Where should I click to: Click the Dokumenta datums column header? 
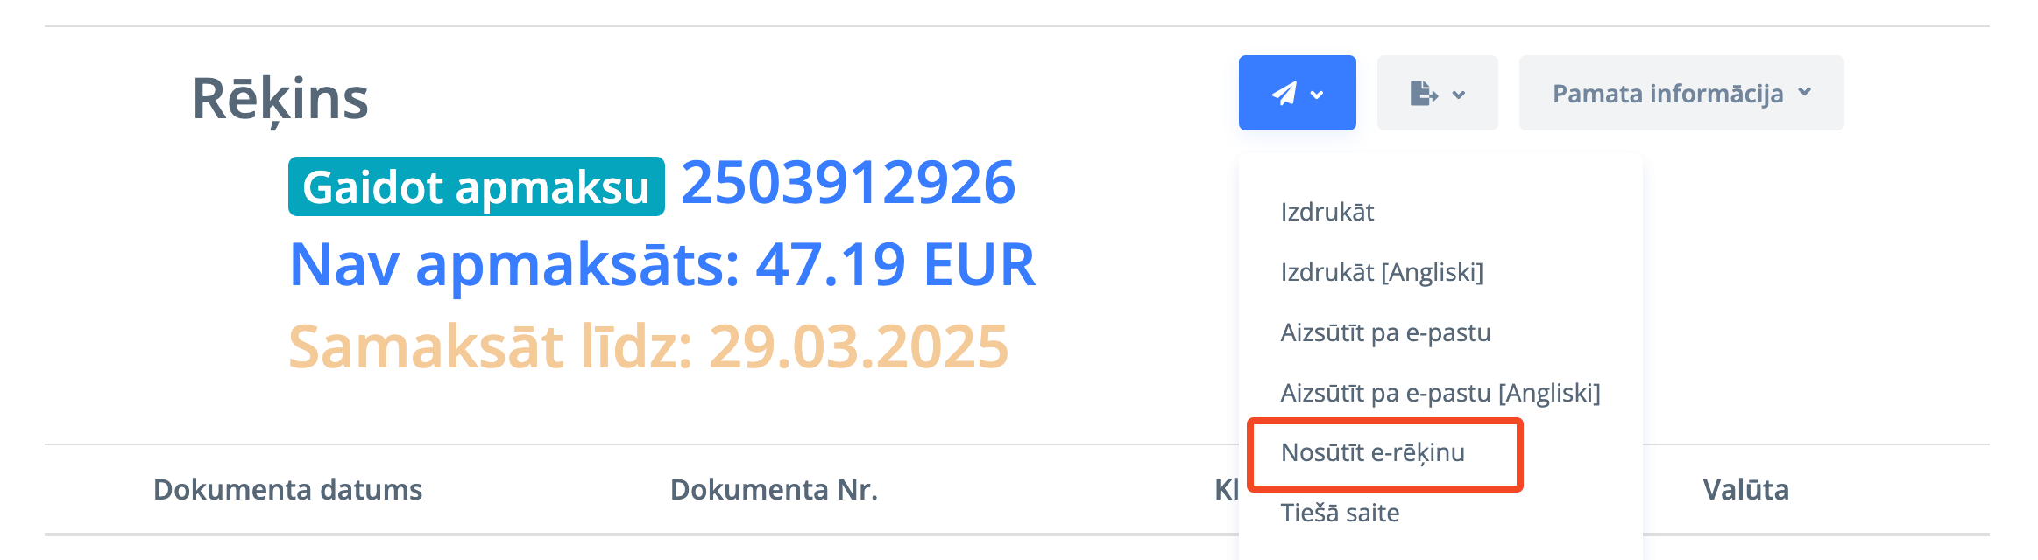(287, 489)
